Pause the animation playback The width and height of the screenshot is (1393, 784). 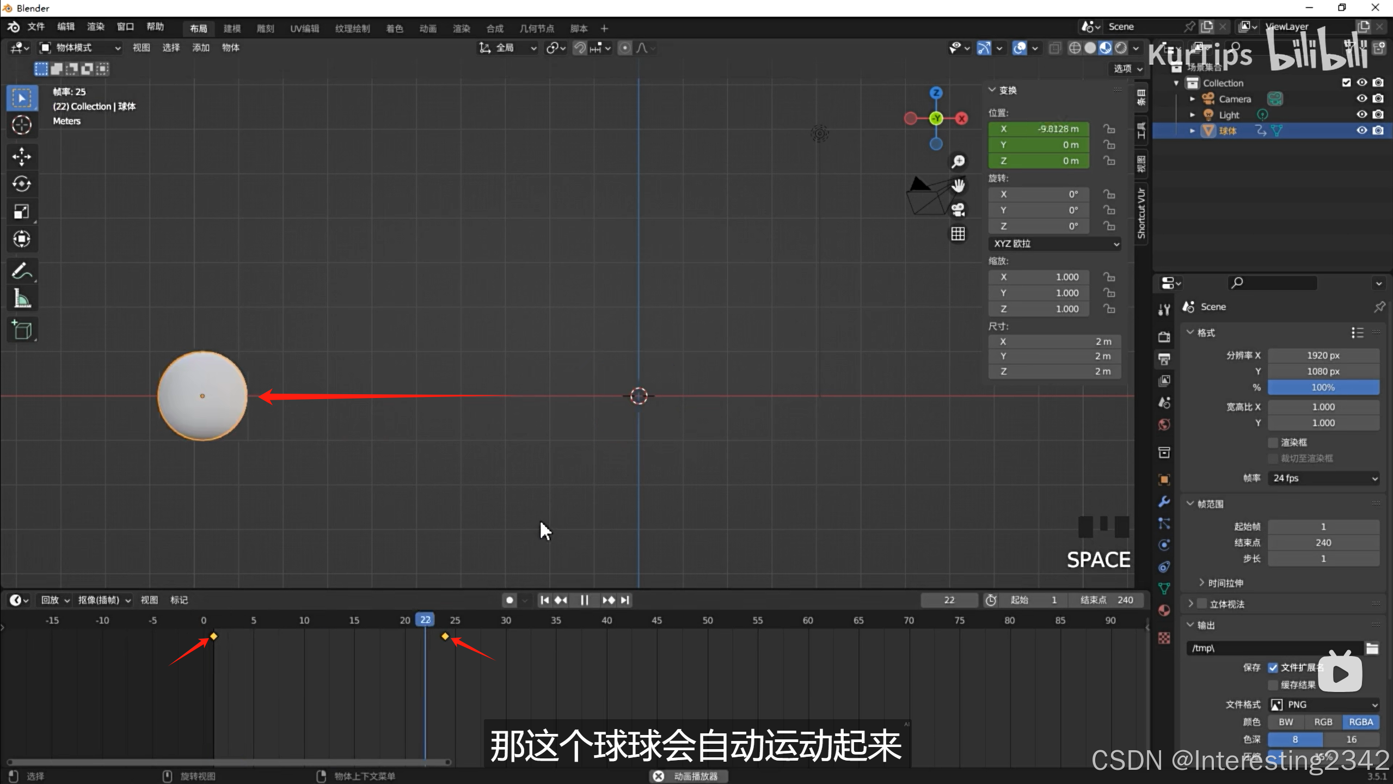click(584, 600)
